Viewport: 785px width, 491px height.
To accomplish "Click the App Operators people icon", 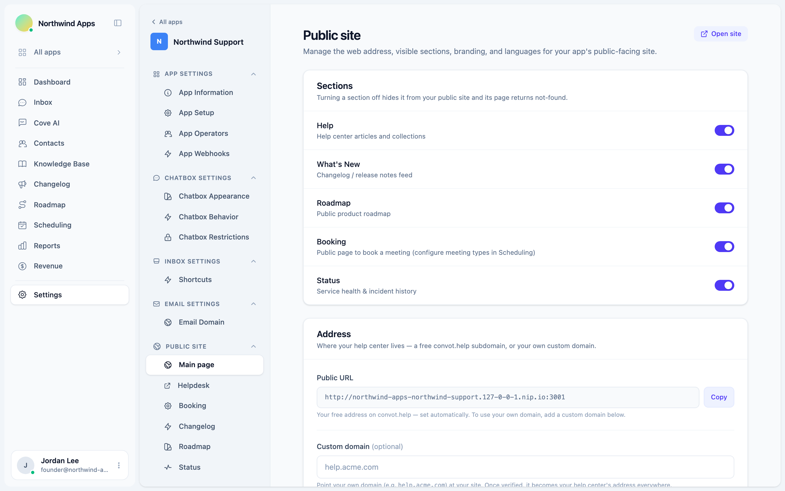I will point(168,133).
